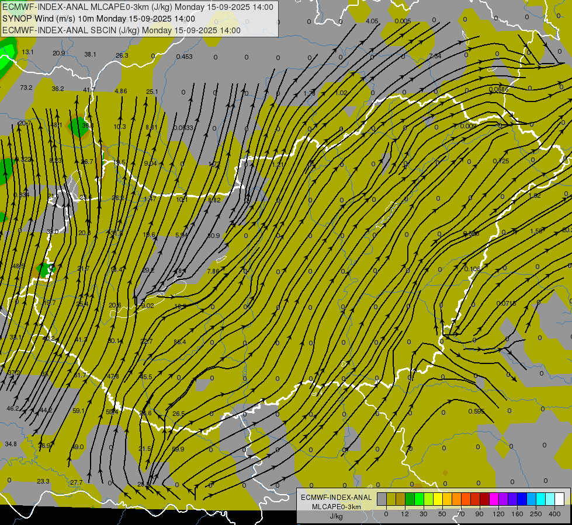572x525 pixels.
Task: Select the magenta legend swatch
Action: tap(494, 499)
